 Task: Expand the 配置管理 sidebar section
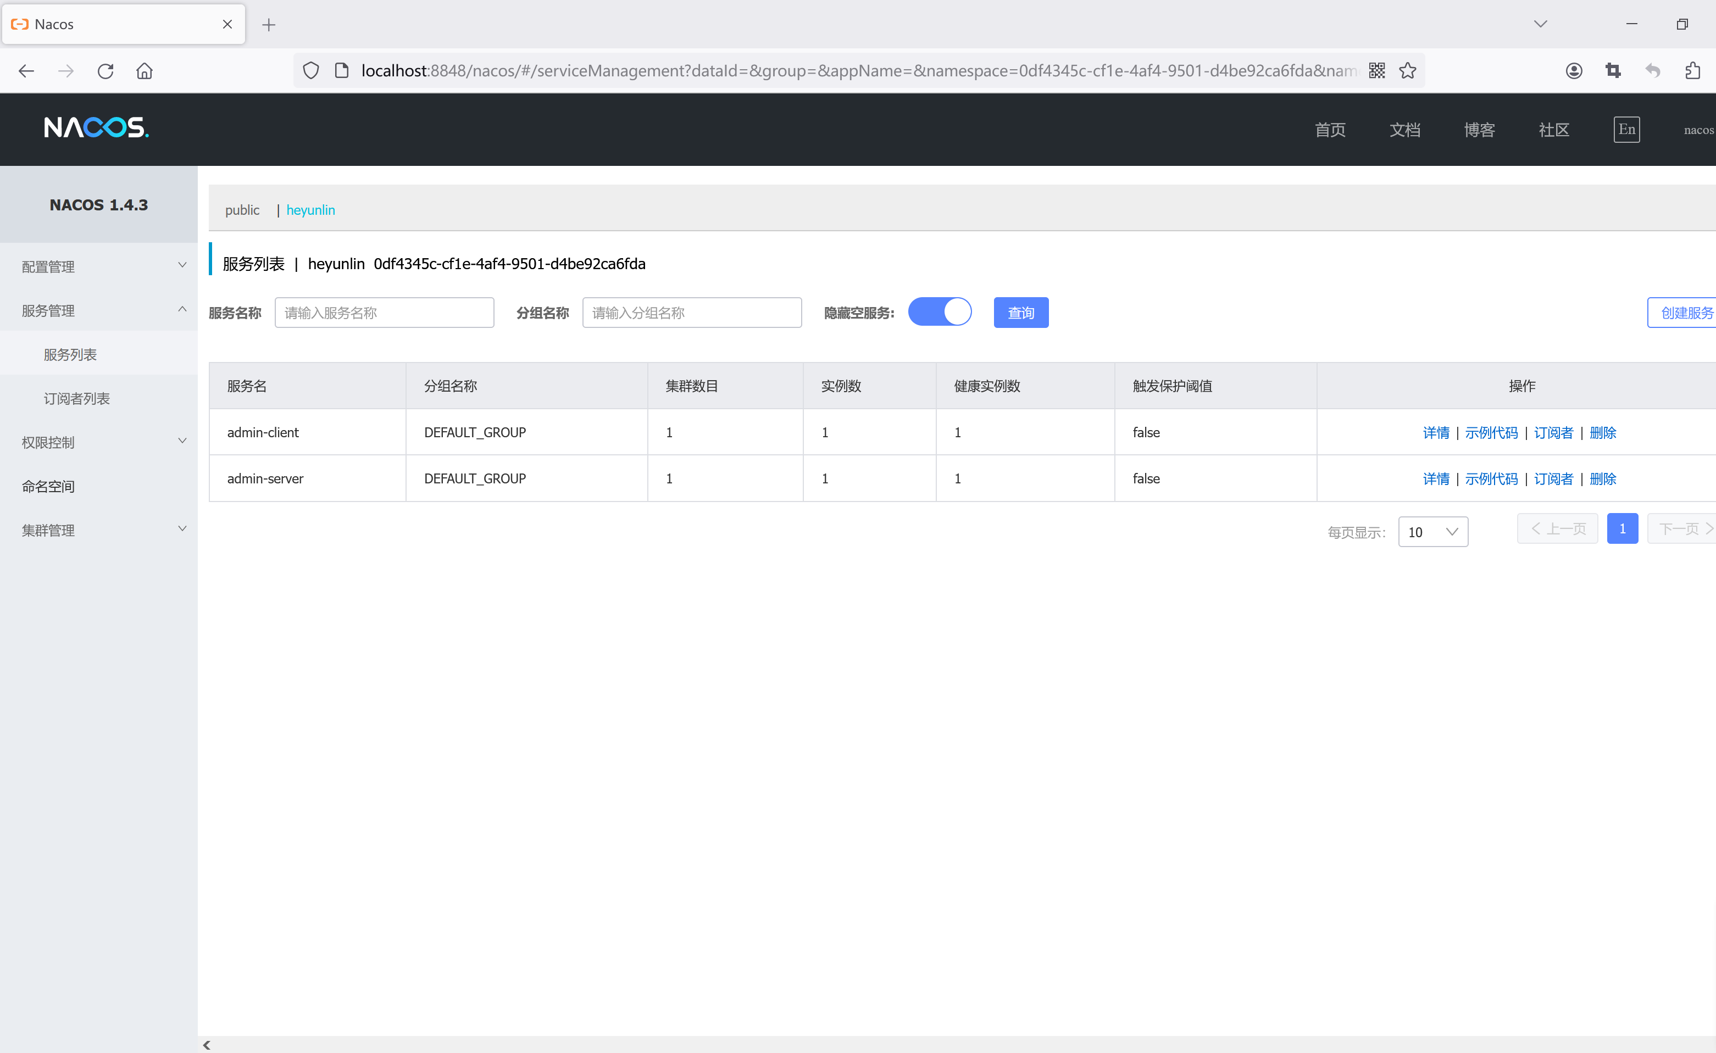click(98, 266)
